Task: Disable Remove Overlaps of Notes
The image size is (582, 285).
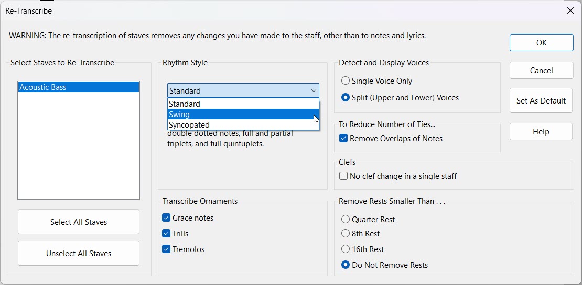Action: point(343,139)
